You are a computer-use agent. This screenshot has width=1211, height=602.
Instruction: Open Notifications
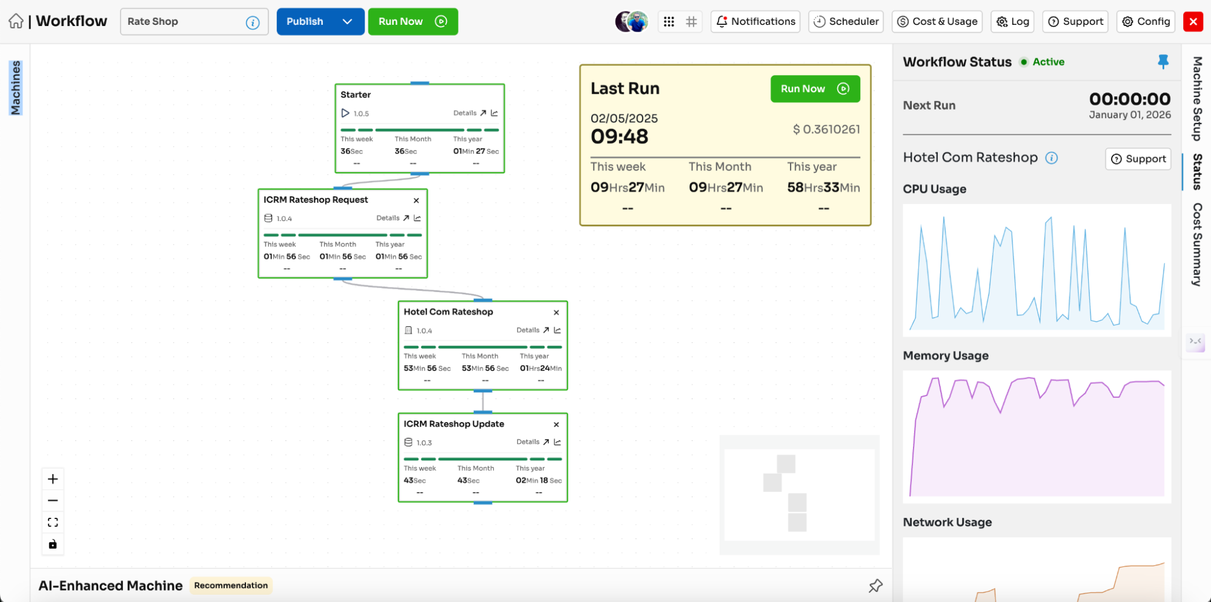(755, 22)
